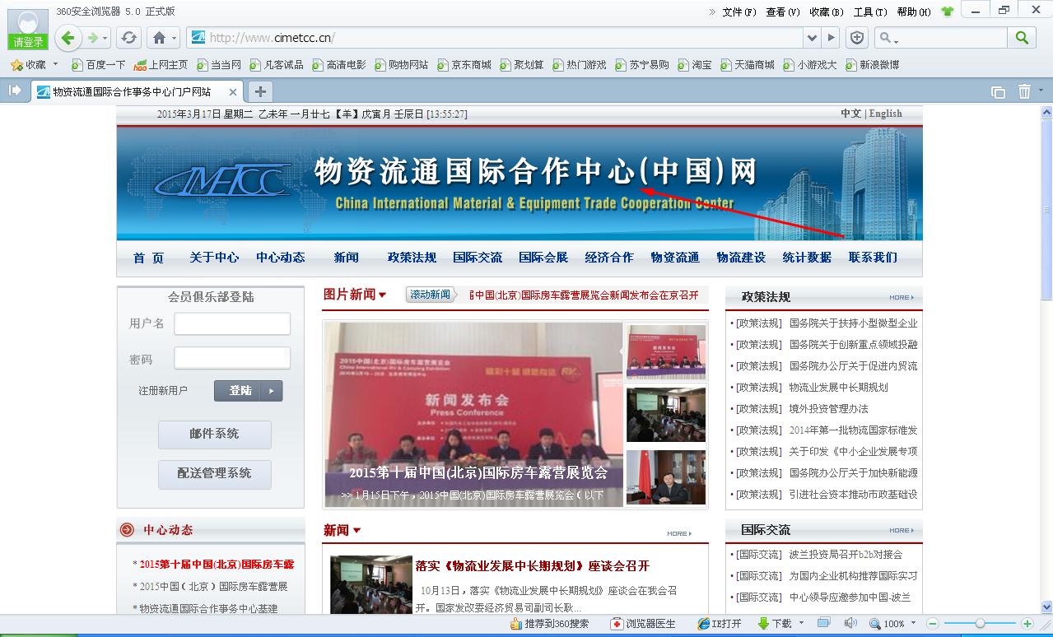Expand the closed-tabs trash dropdown arrow
Viewport: 1053px width, 637px height.
[x=1042, y=91]
